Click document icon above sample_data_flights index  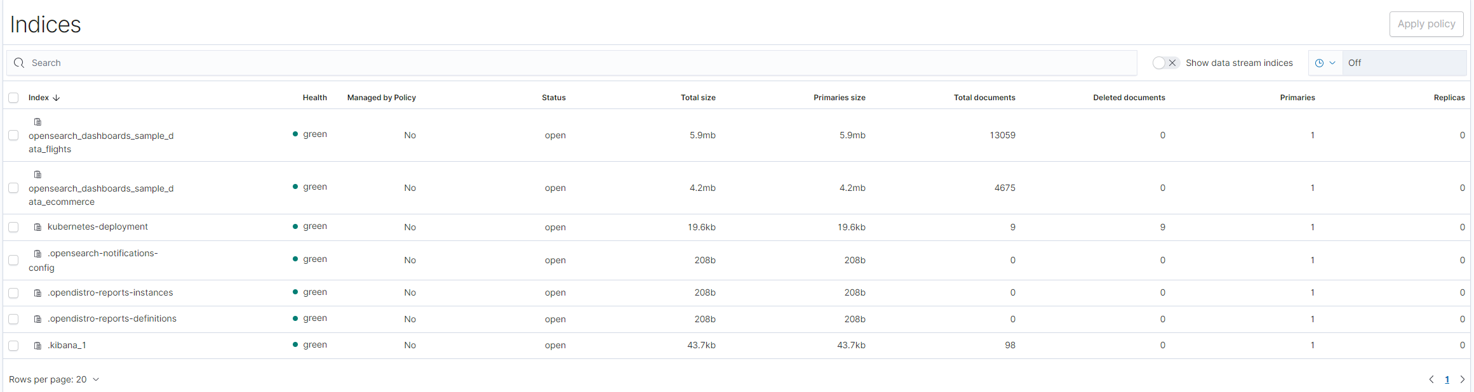(x=37, y=122)
